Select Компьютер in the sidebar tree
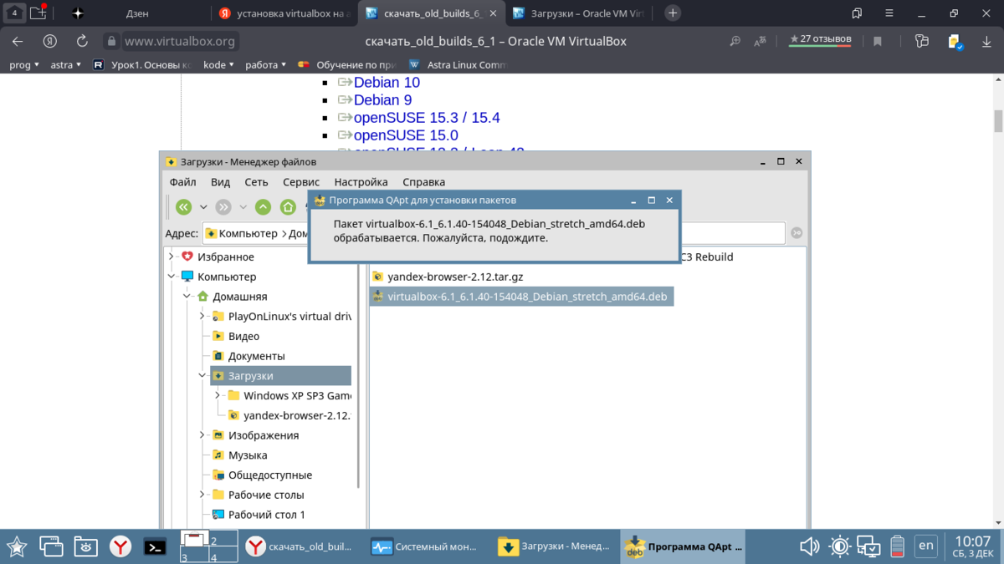The height and width of the screenshot is (564, 1004). coord(227,277)
